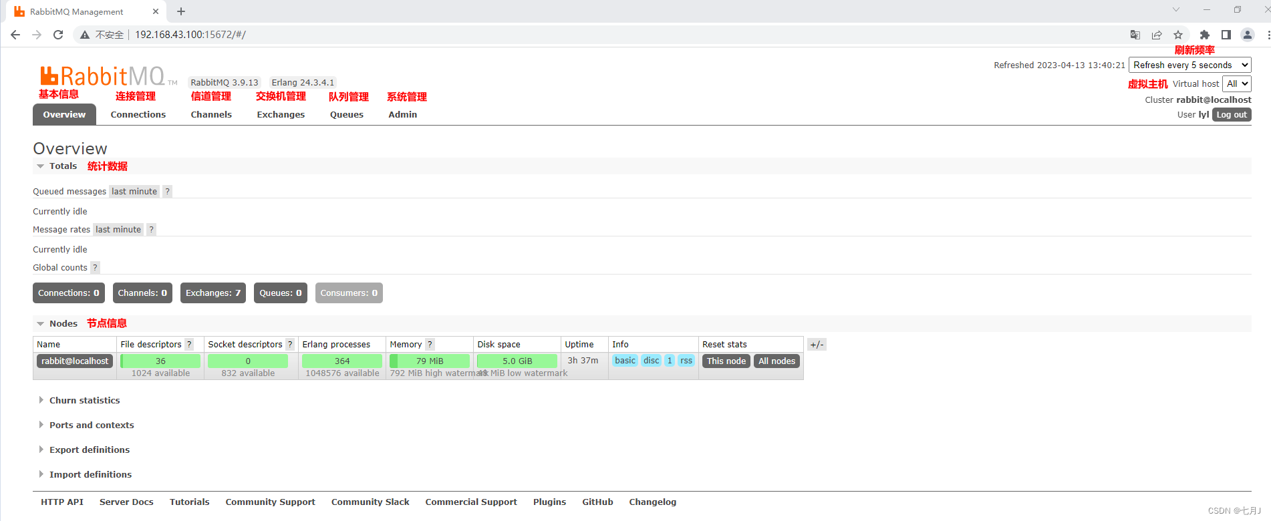1271x521 pixels.
Task: Click the Connections: 0 counter
Action: [x=69, y=293]
